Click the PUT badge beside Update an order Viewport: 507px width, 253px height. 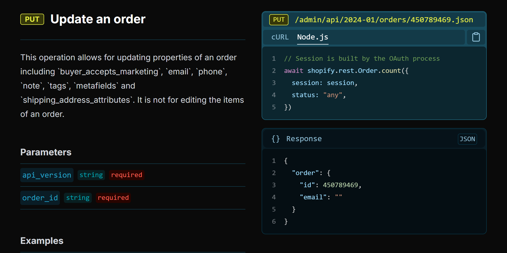click(32, 19)
